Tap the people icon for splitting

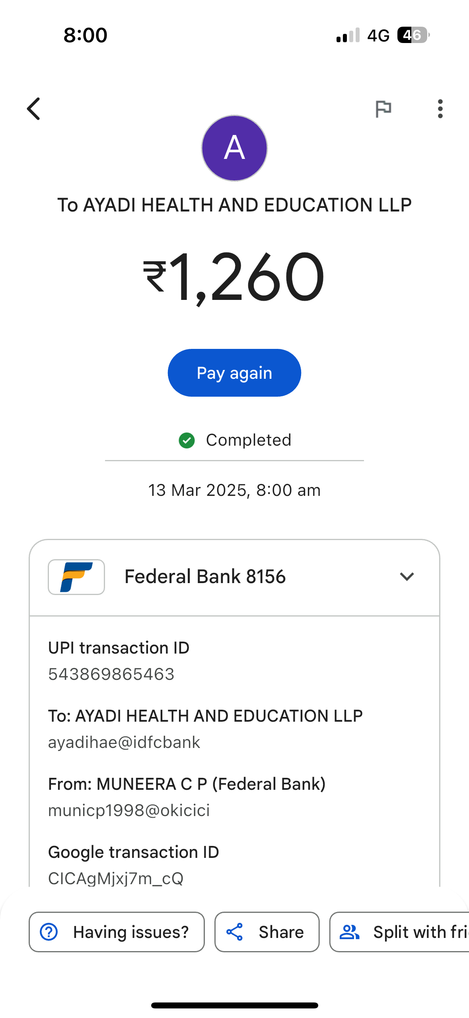coord(350,932)
